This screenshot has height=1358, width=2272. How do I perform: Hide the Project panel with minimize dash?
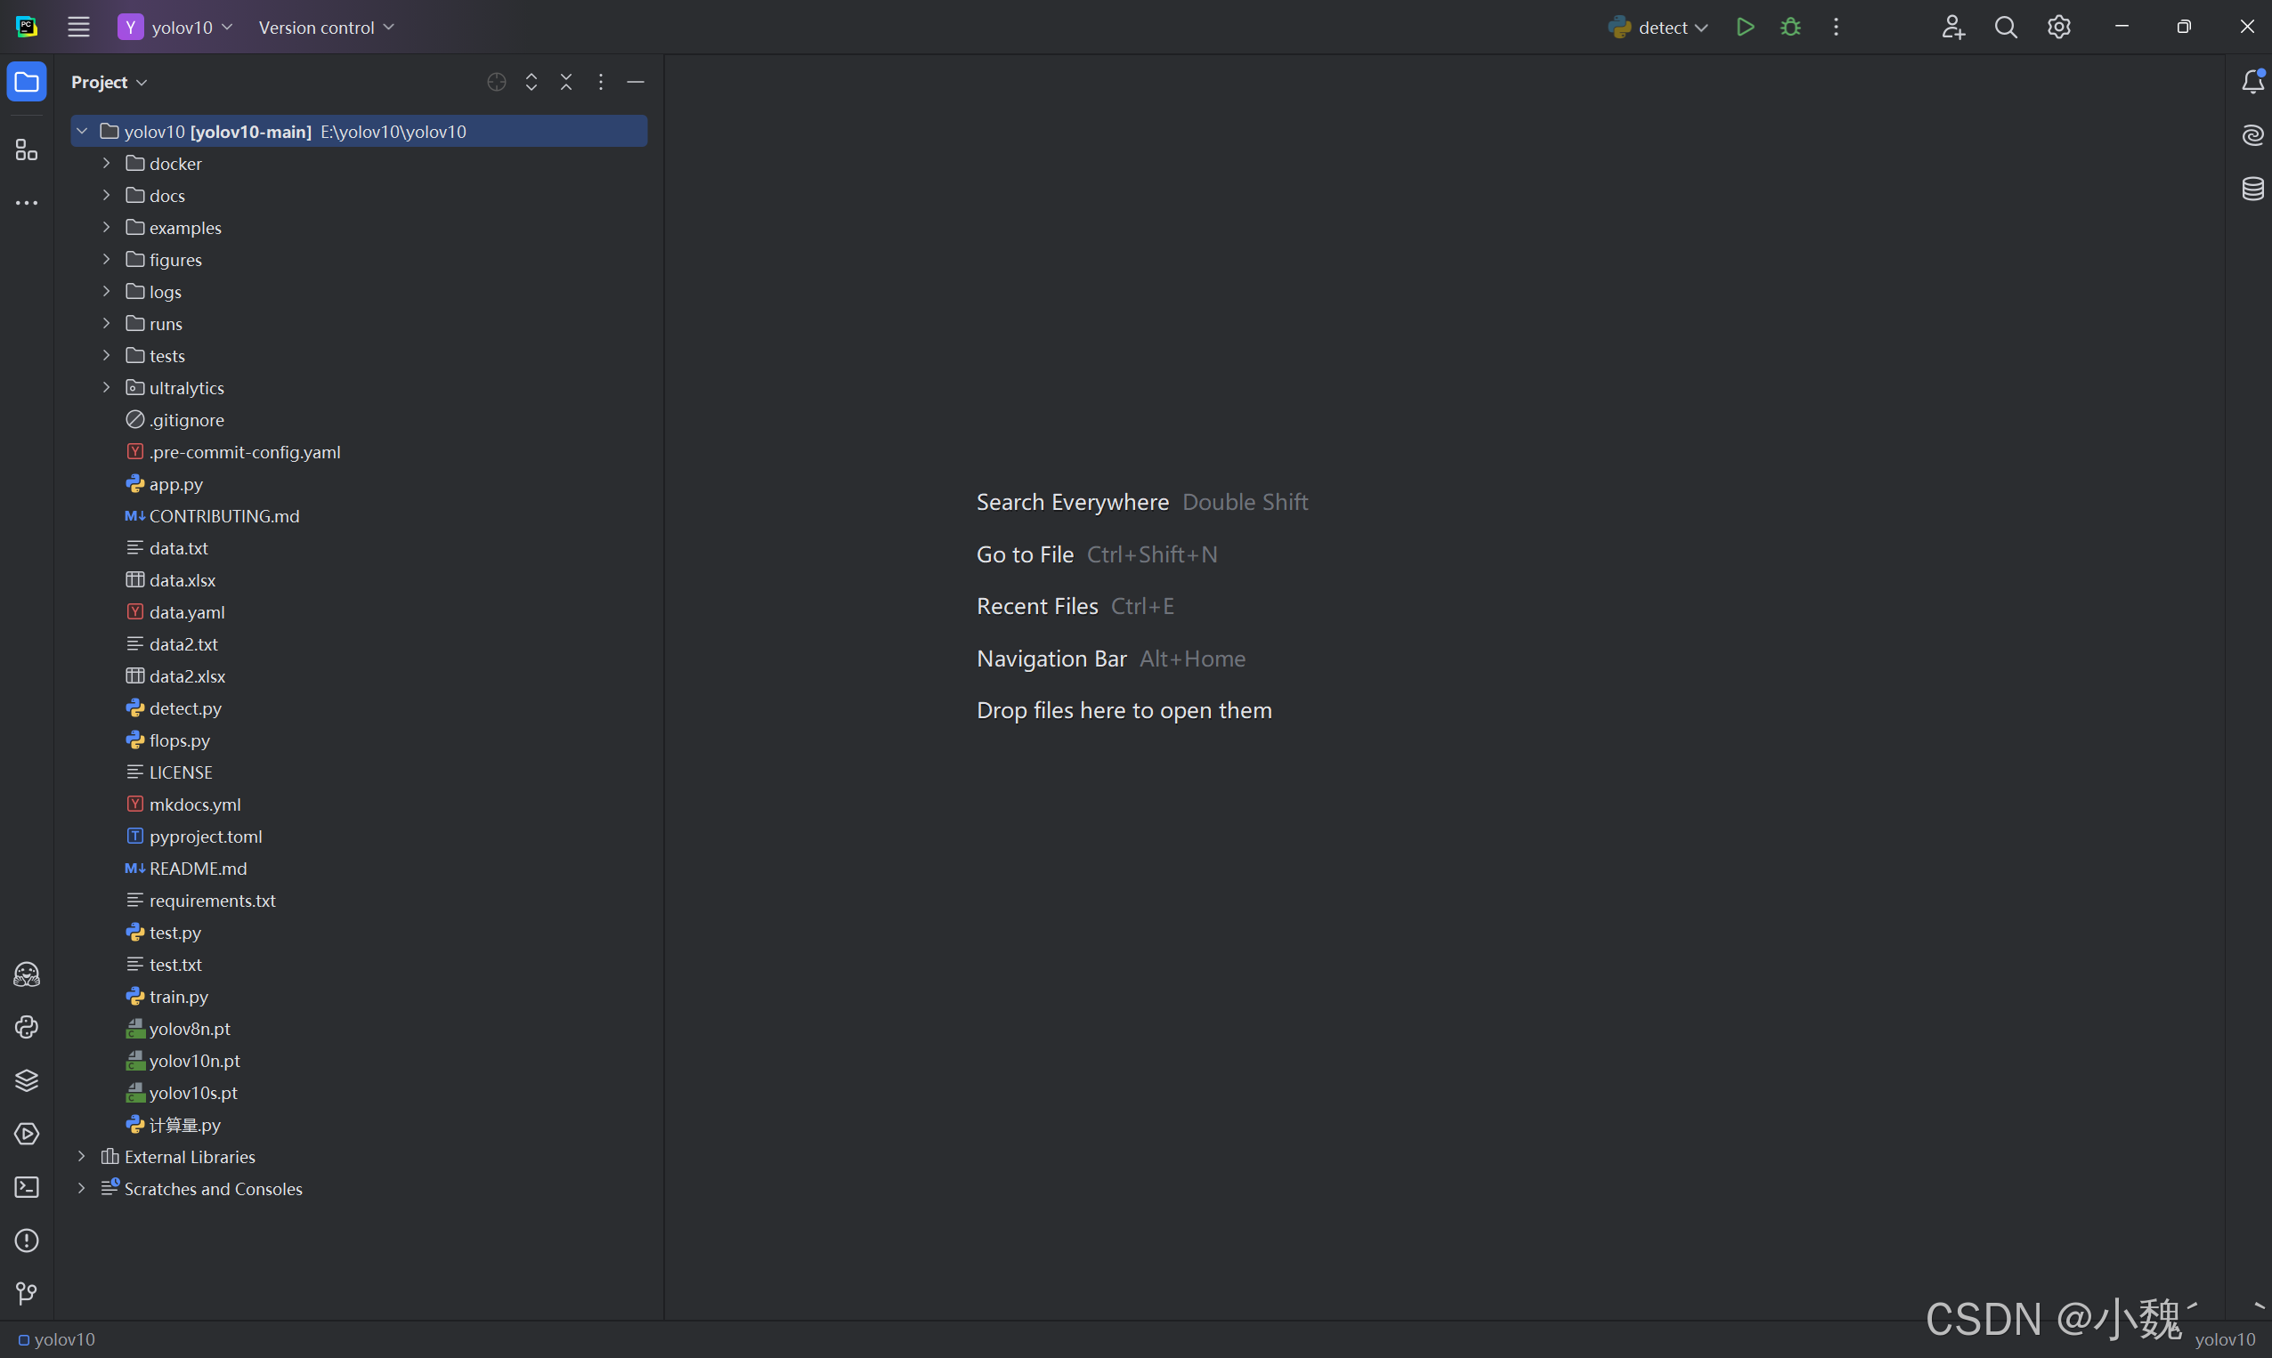636,83
